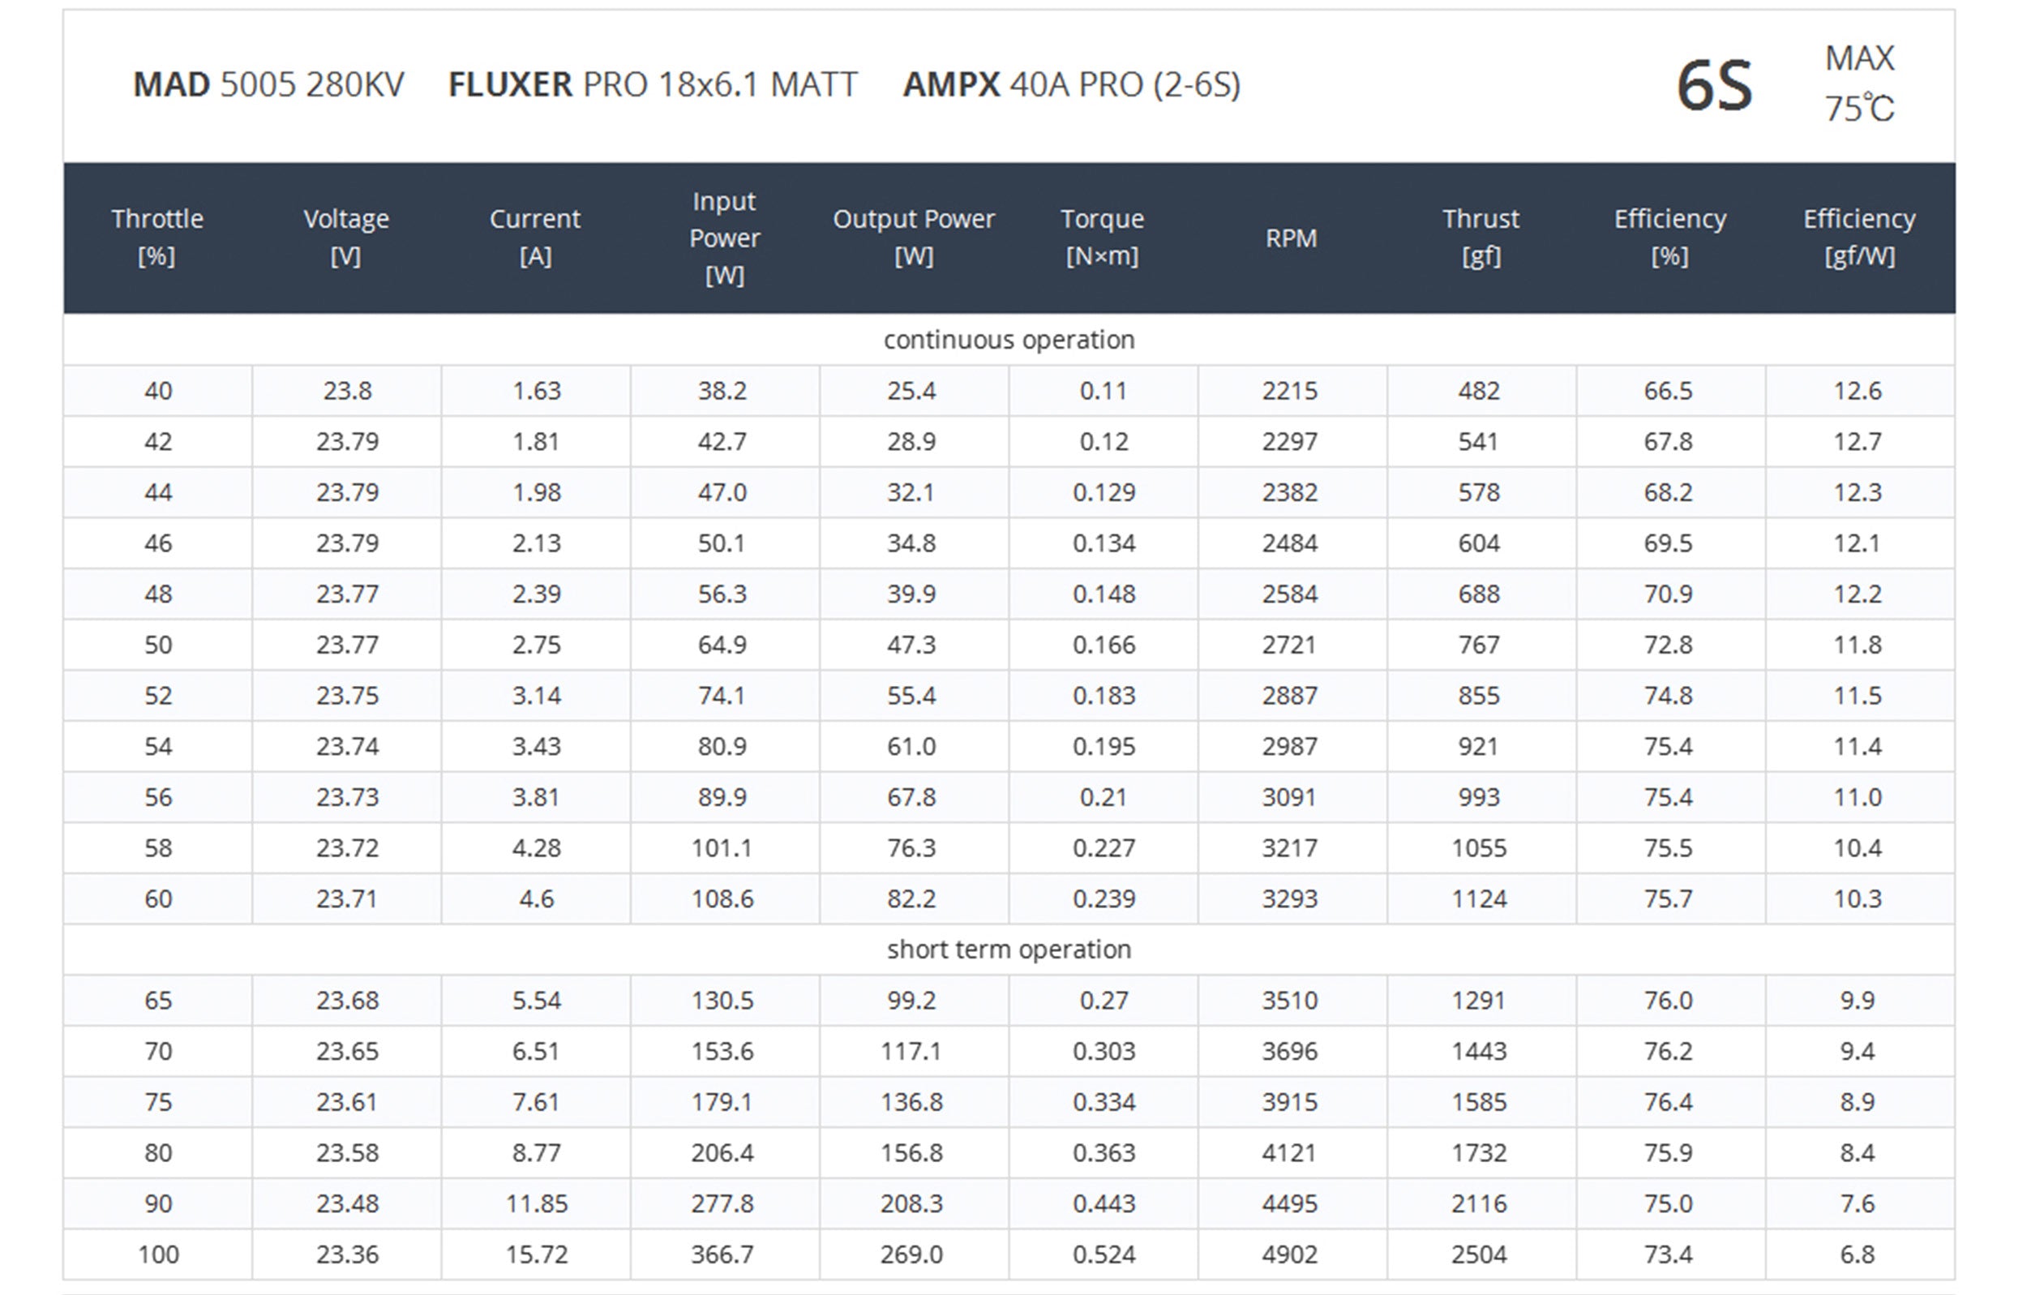2027x1295 pixels.
Task: Click the FLUXER PRO 18x6.1 MATT label
Action: click(x=653, y=85)
